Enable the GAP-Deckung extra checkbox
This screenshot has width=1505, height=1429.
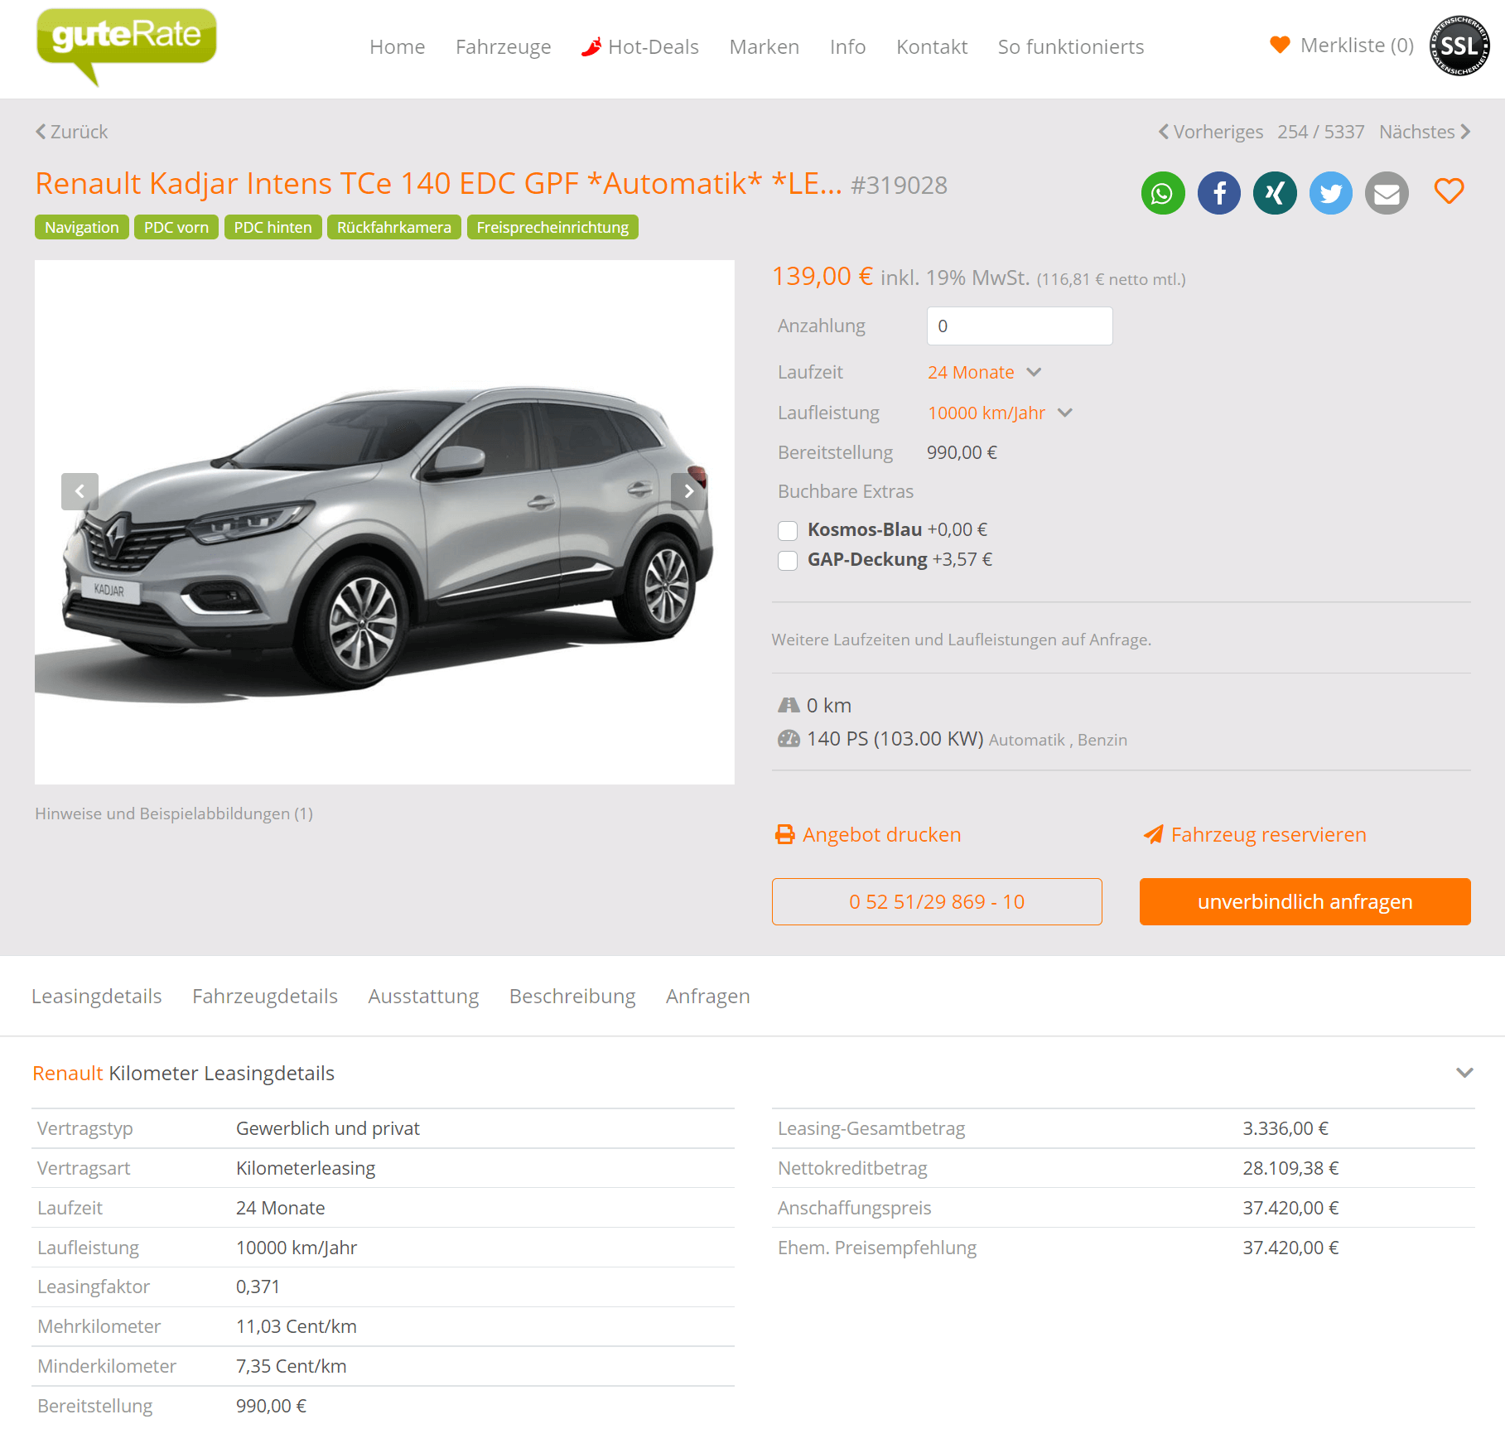pyautogui.click(x=788, y=561)
